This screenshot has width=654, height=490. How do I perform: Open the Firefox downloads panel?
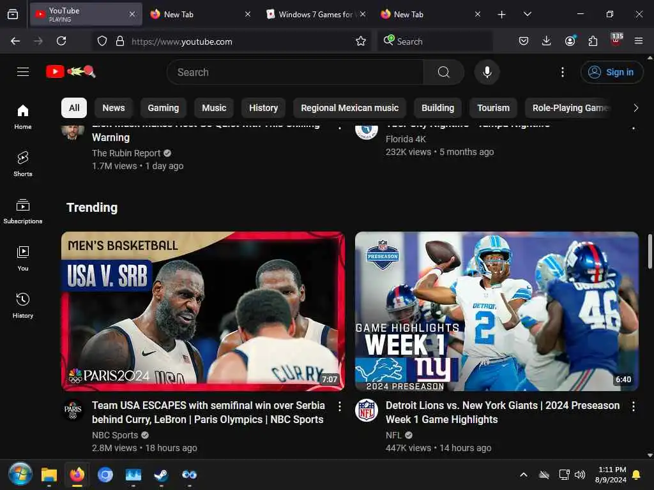[x=547, y=41]
